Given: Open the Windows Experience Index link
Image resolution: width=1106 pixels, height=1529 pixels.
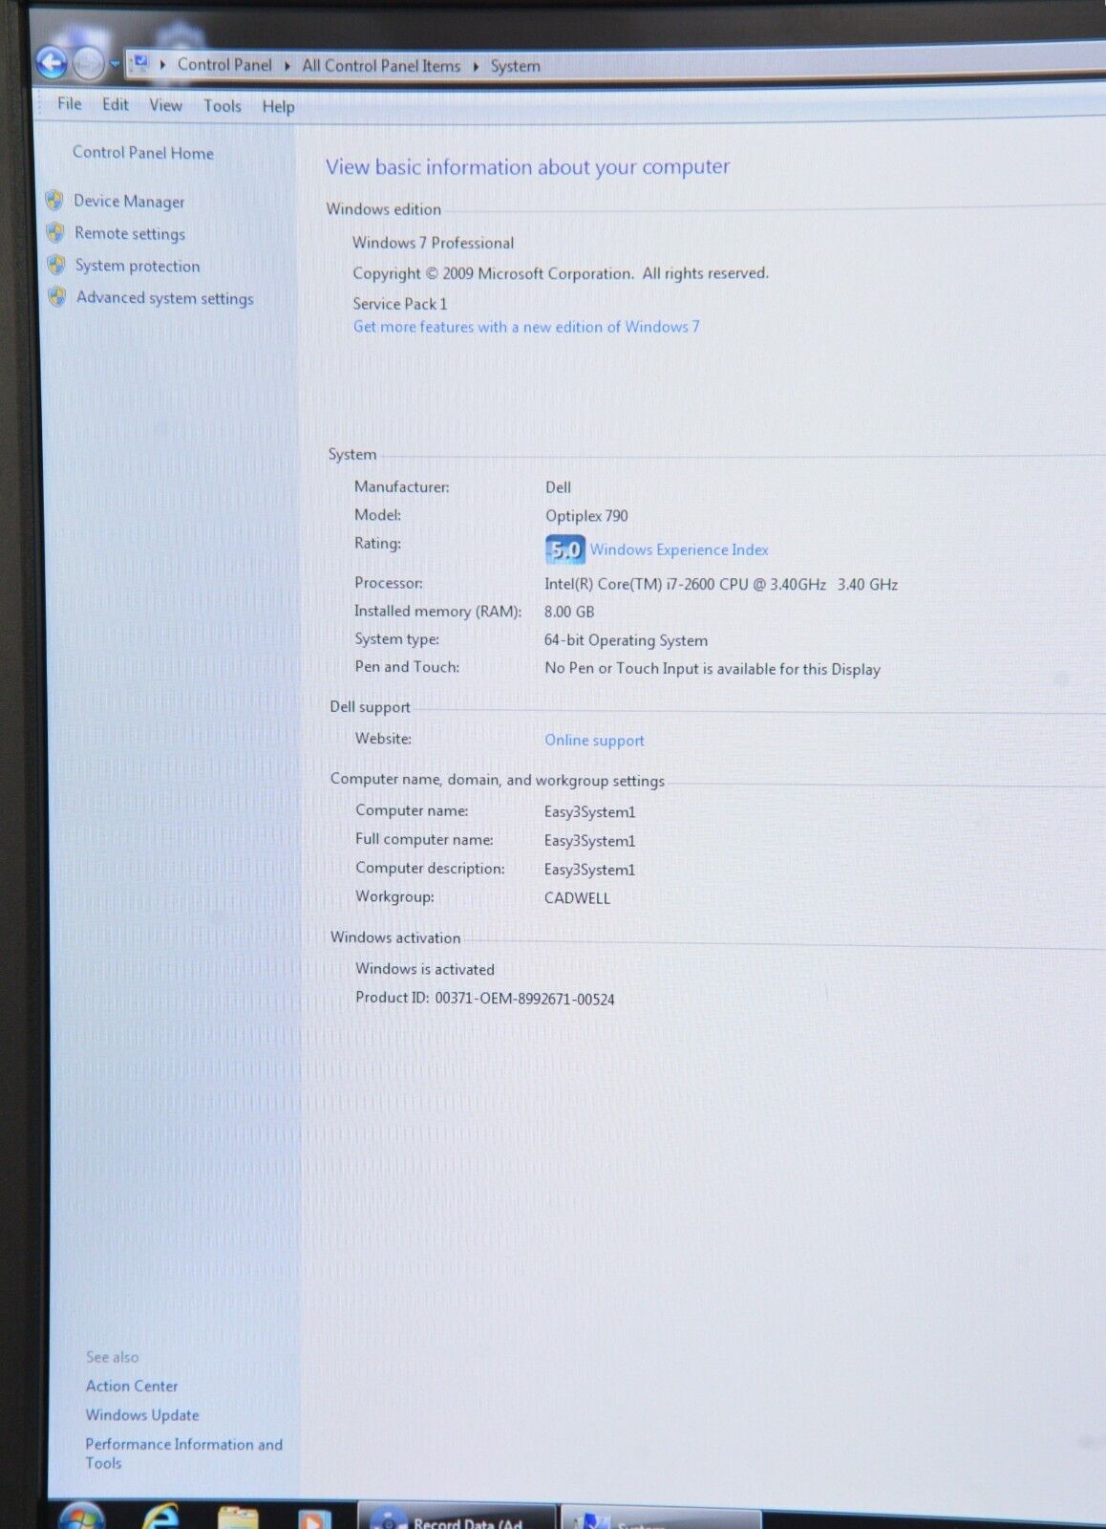Looking at the screenshot, I should pyautogui.click(x=679, y=549).
